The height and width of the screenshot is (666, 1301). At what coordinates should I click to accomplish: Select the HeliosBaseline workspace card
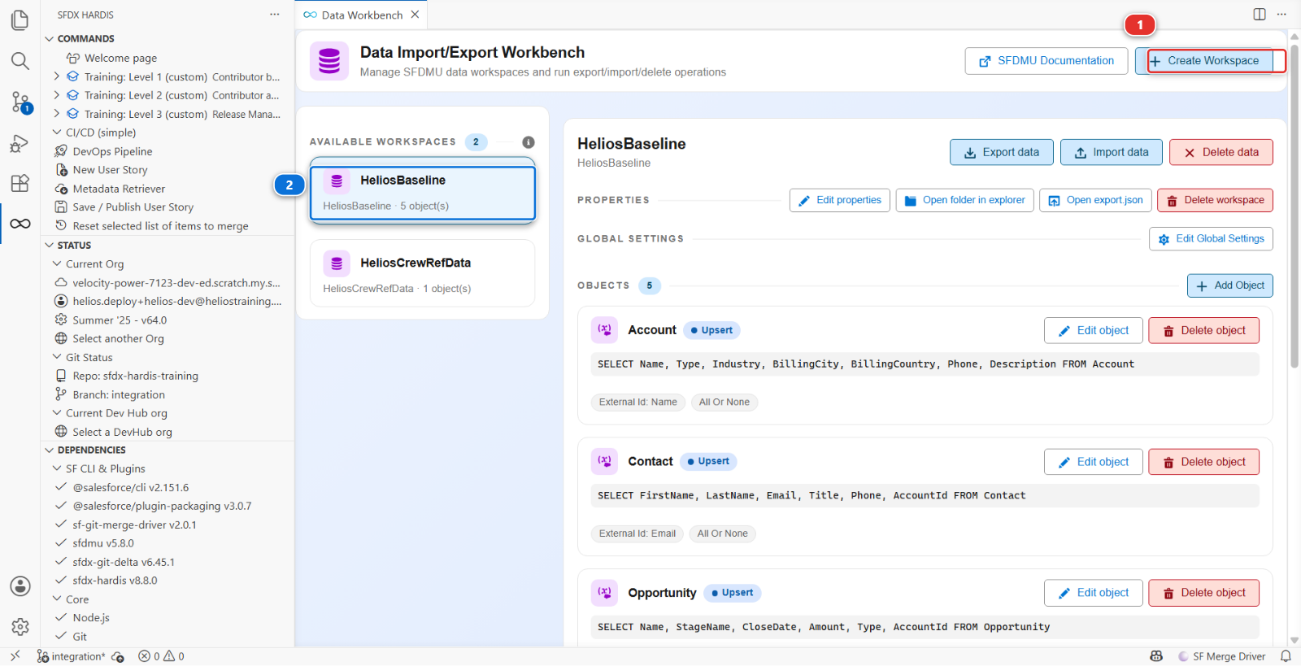click(x=423, y=193)
